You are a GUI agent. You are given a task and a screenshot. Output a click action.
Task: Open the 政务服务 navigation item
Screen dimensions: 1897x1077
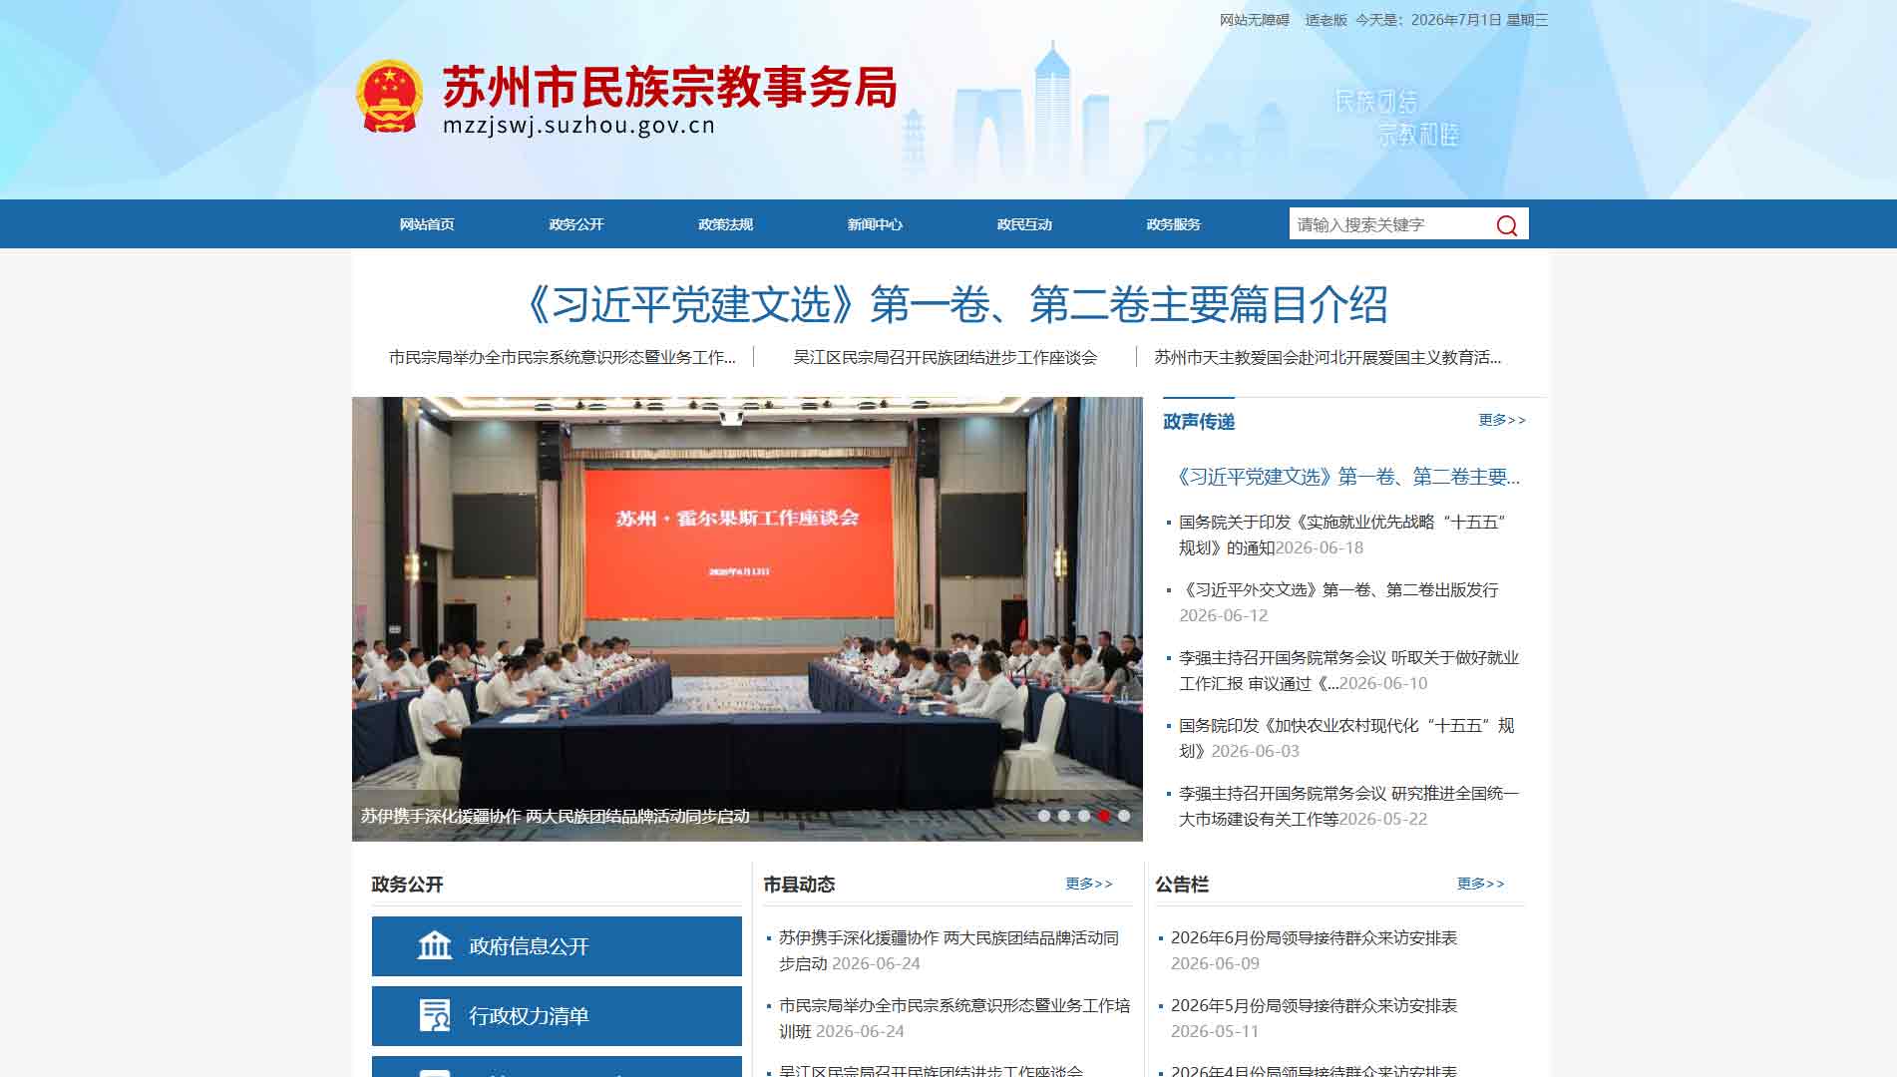pos(1174,224)
